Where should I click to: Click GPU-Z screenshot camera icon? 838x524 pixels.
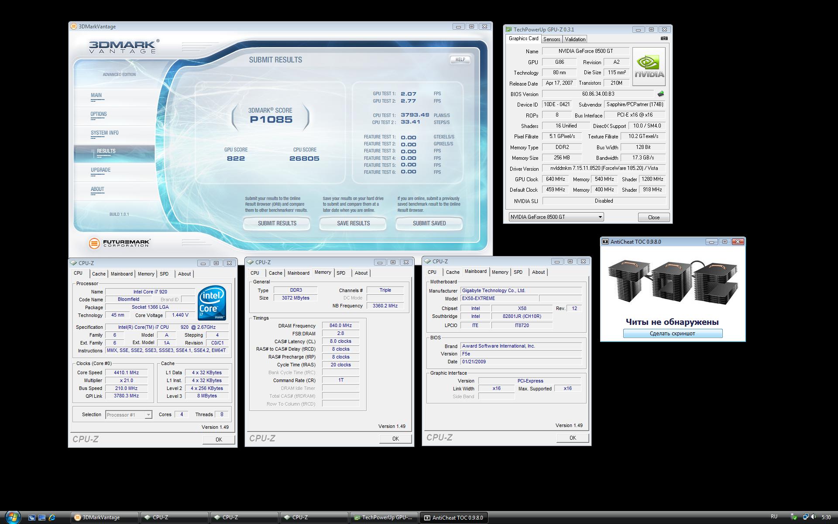(x=664, y=38)
